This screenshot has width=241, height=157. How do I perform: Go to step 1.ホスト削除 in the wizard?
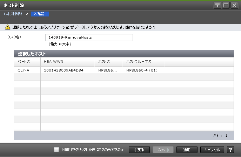click(13, 14)
